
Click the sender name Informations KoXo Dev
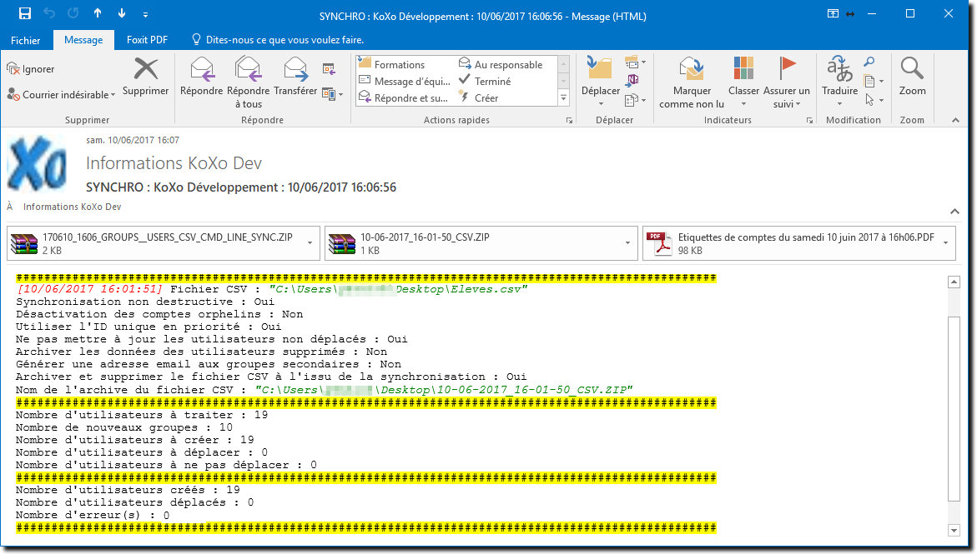point(174,163)
